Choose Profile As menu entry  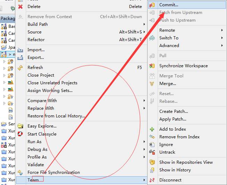81,157
